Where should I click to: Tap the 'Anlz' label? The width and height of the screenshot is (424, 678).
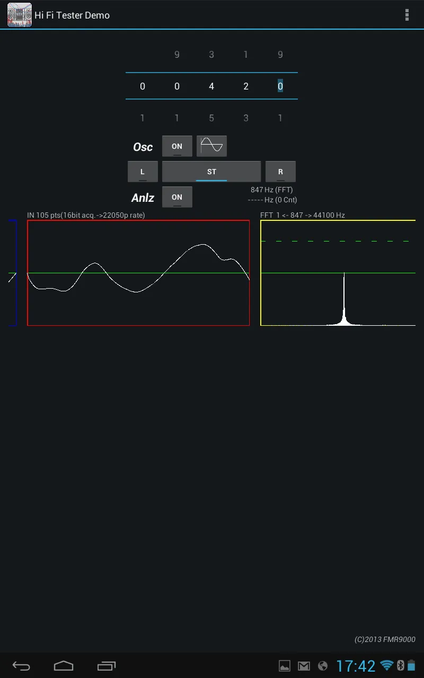click(x=143, y=198)
